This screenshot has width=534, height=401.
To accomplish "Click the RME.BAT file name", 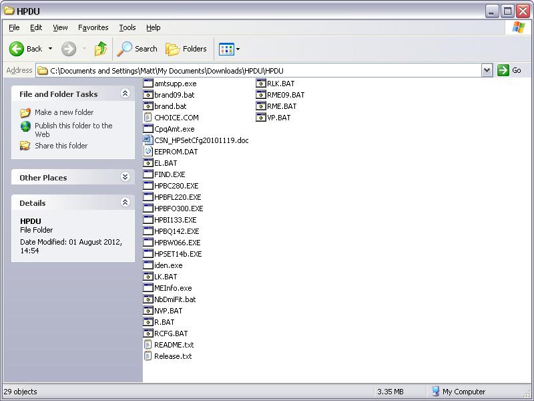I will pos(282,106).
